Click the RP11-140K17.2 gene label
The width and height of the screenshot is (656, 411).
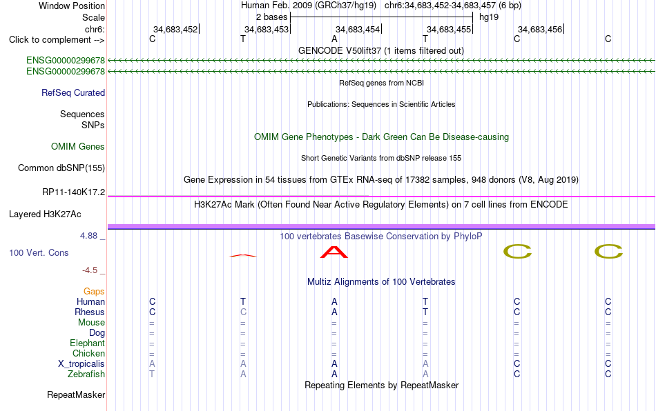pos(73,192)
